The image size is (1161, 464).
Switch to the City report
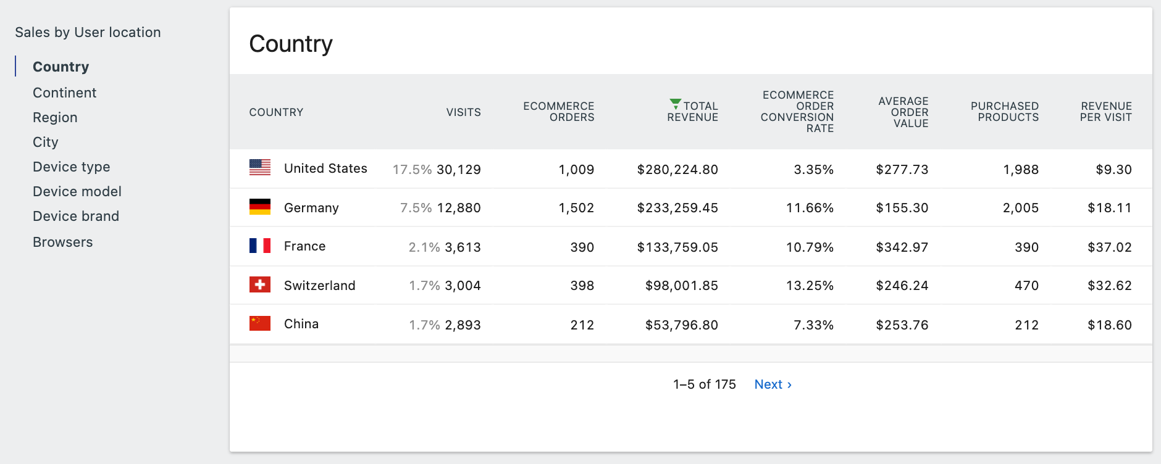pyautogui.click(x=45, y=142)
